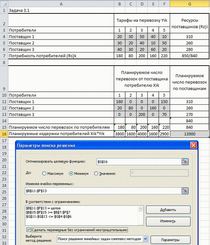Click objective function field containing $G$16
Image resolution: width=210 pixels, height=245 pixels.
tap(139, 162)
